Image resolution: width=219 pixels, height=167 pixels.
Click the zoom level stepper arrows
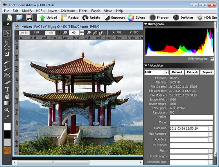82,33
